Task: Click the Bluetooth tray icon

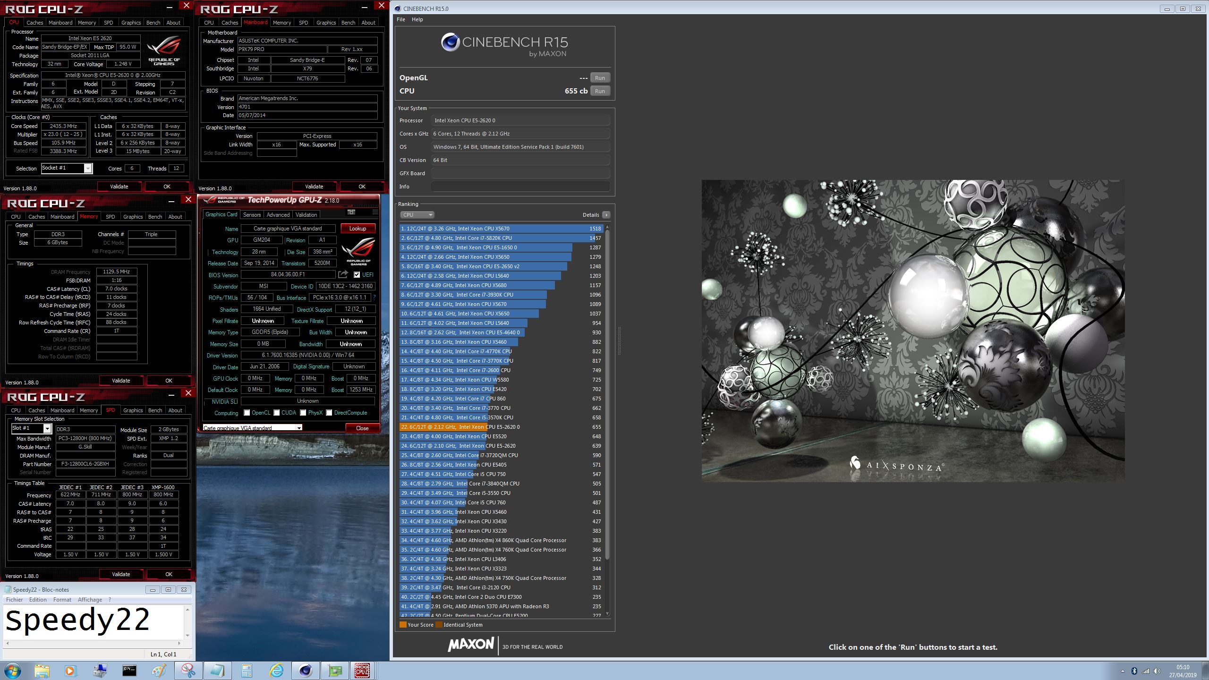Action: point(1134,671)
